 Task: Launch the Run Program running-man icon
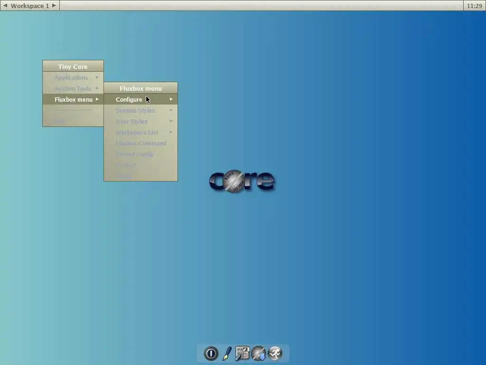[275, 354]
